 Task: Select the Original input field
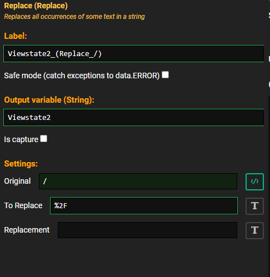138,182
